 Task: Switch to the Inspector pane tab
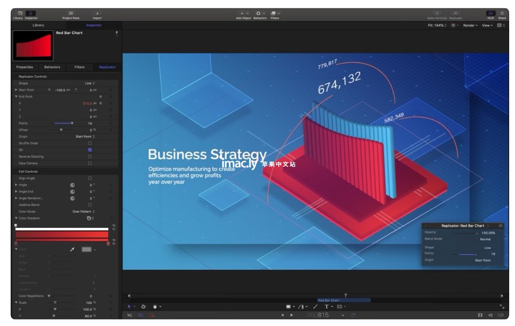[x=94, y=25]
